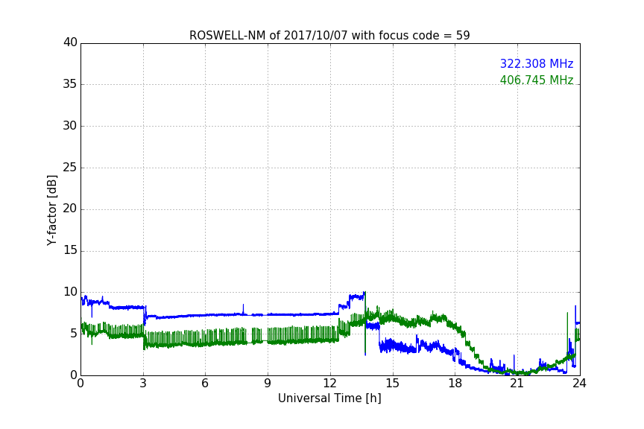644x429 pixels.
Task: Click the y-axis tick label 25
Action: coord(70,168)
